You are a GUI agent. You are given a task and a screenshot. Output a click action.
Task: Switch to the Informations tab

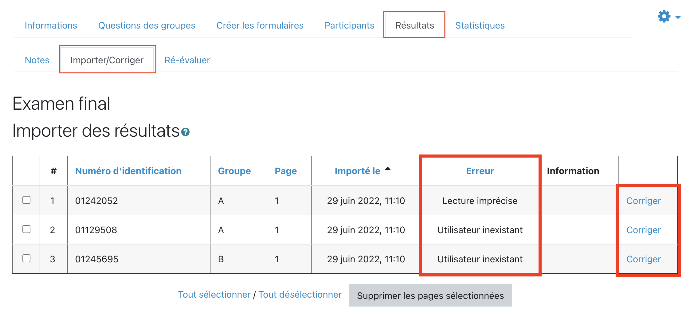point(51,25)
